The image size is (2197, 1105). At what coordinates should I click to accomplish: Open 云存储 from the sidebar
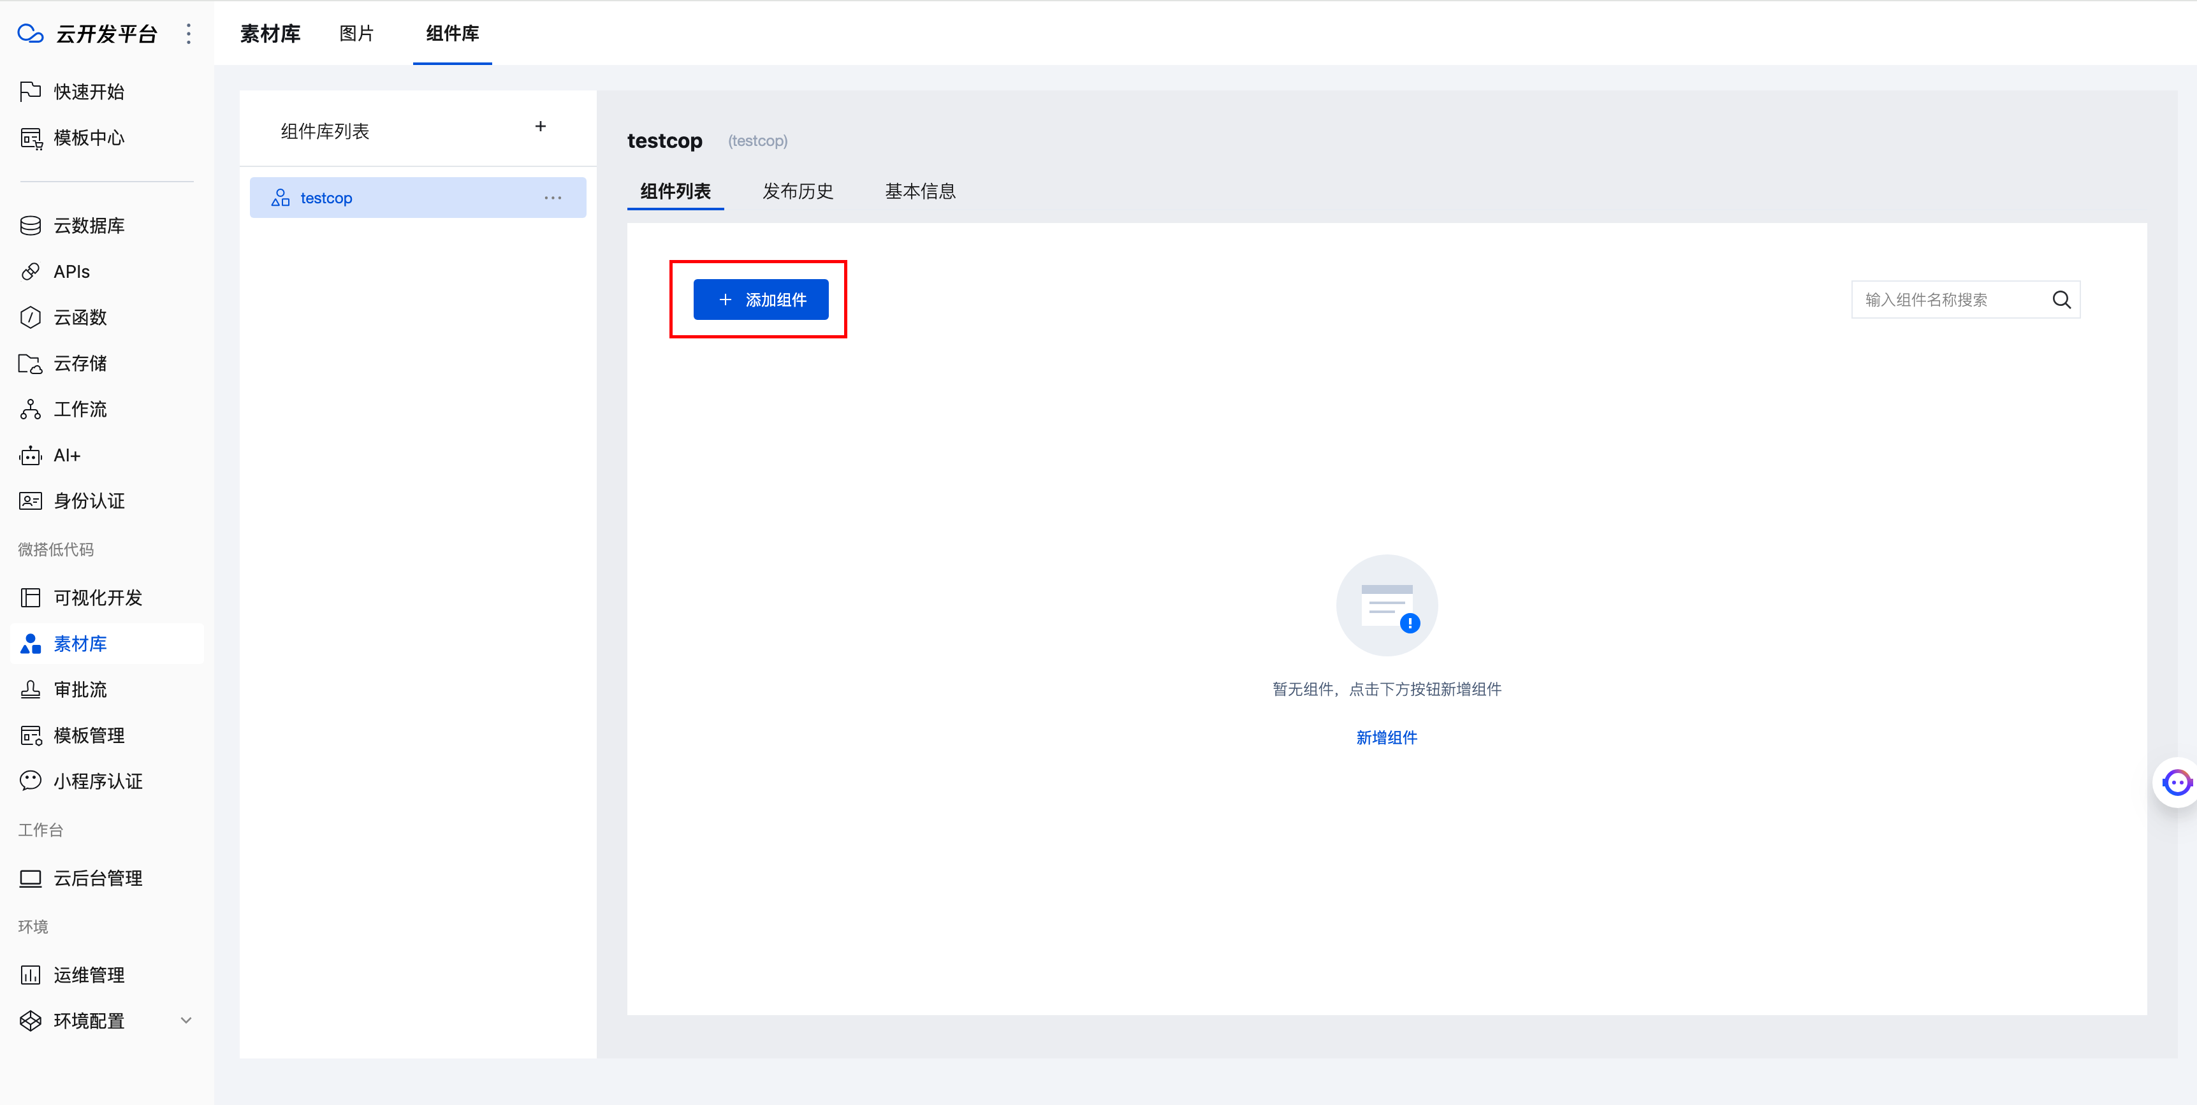[80, 363]
